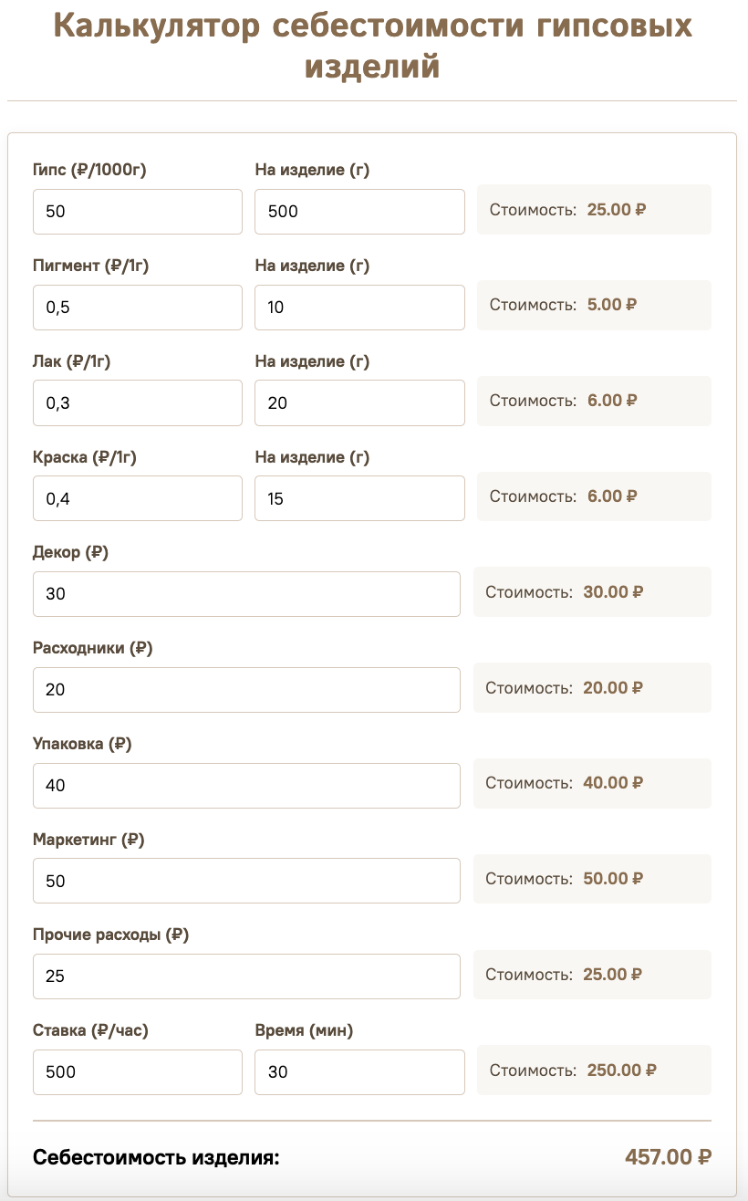Edit the Ставка hourly rate field

(138, 1071)
